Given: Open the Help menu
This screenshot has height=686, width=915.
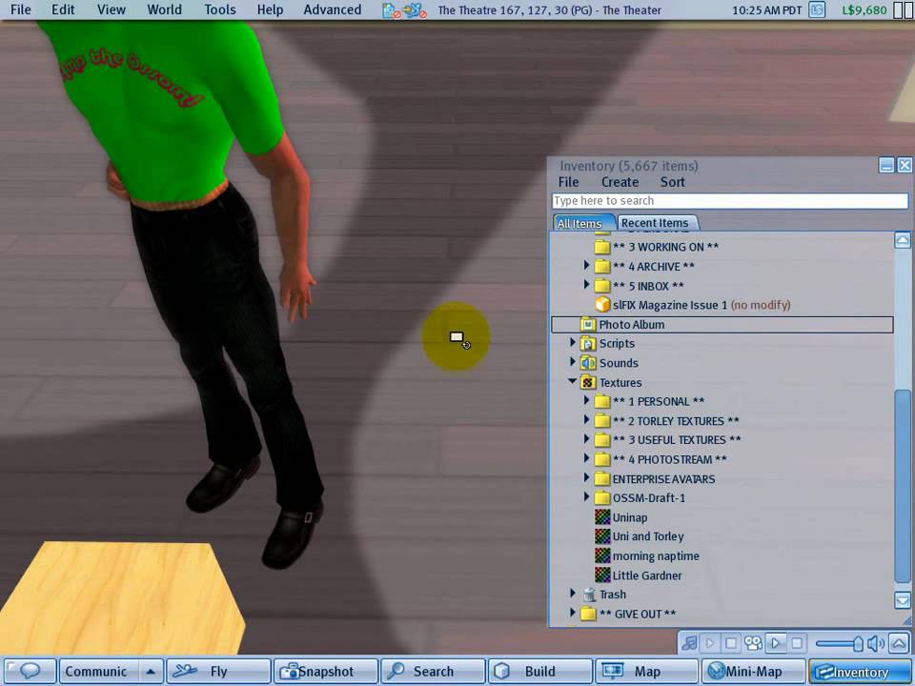Looking at the screenshot, I should point(270,10).
